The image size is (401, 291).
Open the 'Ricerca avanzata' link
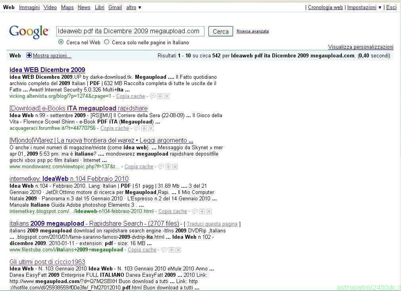[253, 31]
